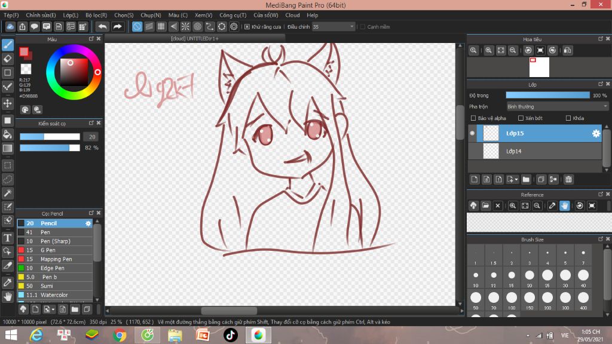
Task: Enable circle snap guide
Action: click(197, 26)
